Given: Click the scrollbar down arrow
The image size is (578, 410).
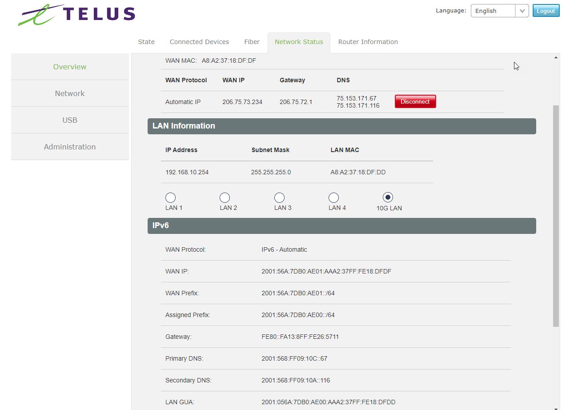Looking at the screenshot, I should coord(556,407).
